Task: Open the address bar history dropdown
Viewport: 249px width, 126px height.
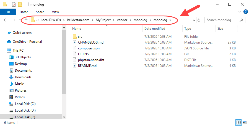Action: 194,20
